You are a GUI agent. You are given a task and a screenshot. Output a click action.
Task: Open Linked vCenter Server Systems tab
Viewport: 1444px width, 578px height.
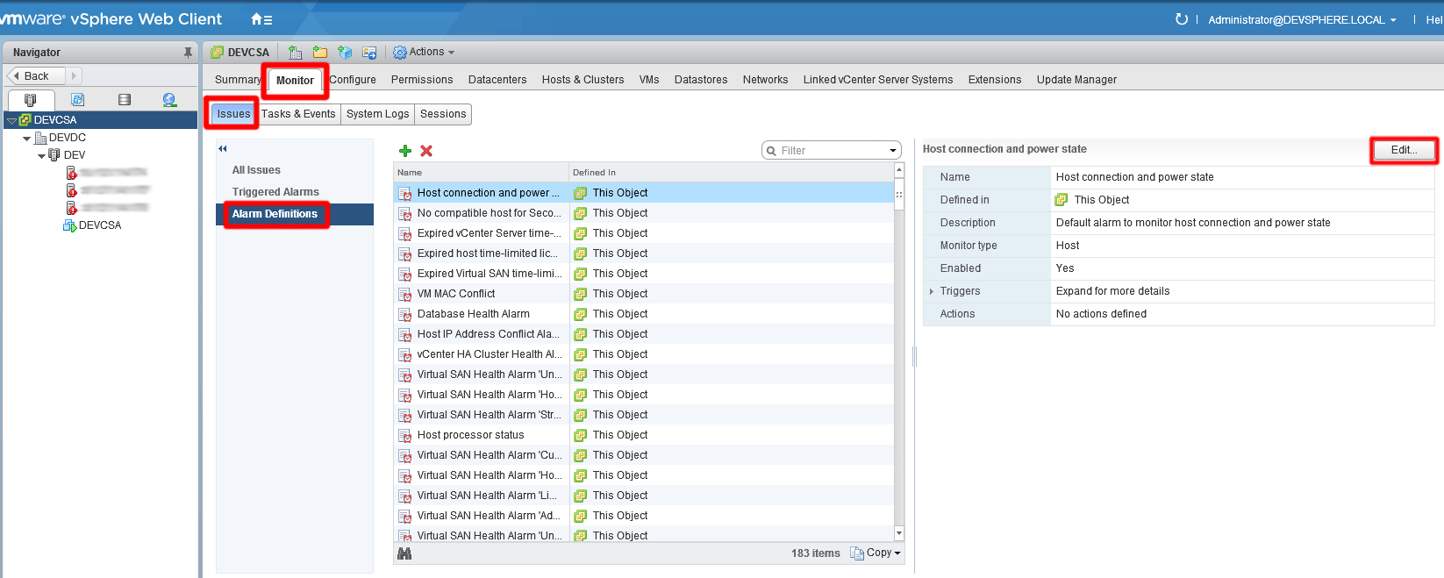(878, 80)
